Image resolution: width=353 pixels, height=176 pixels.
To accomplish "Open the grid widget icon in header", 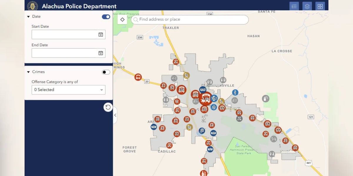I will coord(320,6).
